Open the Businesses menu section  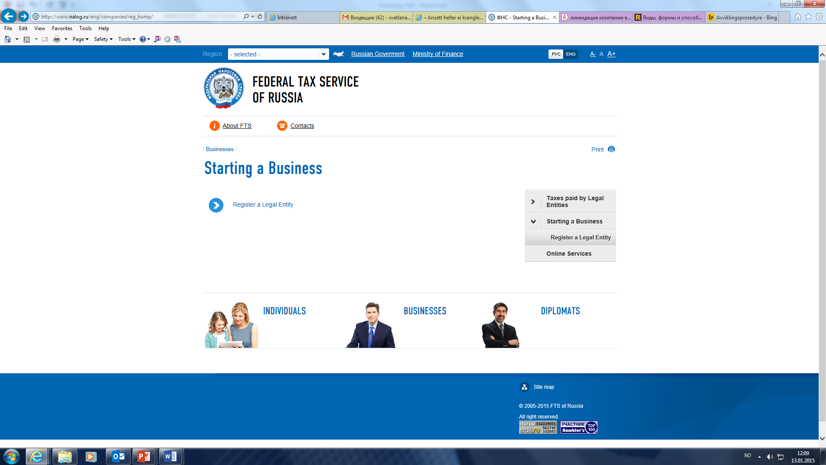(424, 310)
